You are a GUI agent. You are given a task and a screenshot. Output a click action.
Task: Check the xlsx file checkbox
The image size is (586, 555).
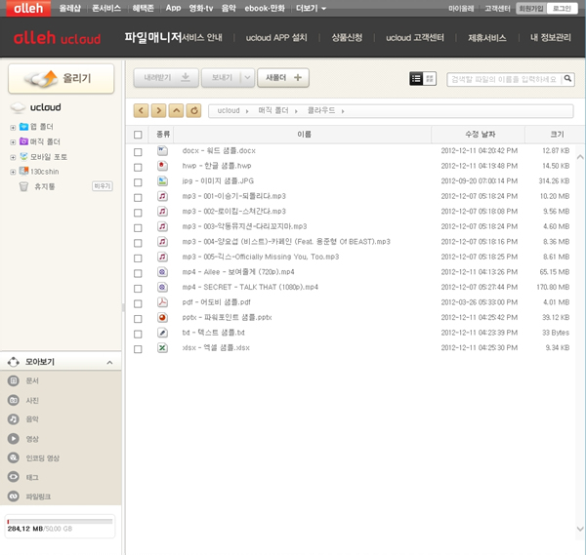pyautogui.click(x=138, y=349)
